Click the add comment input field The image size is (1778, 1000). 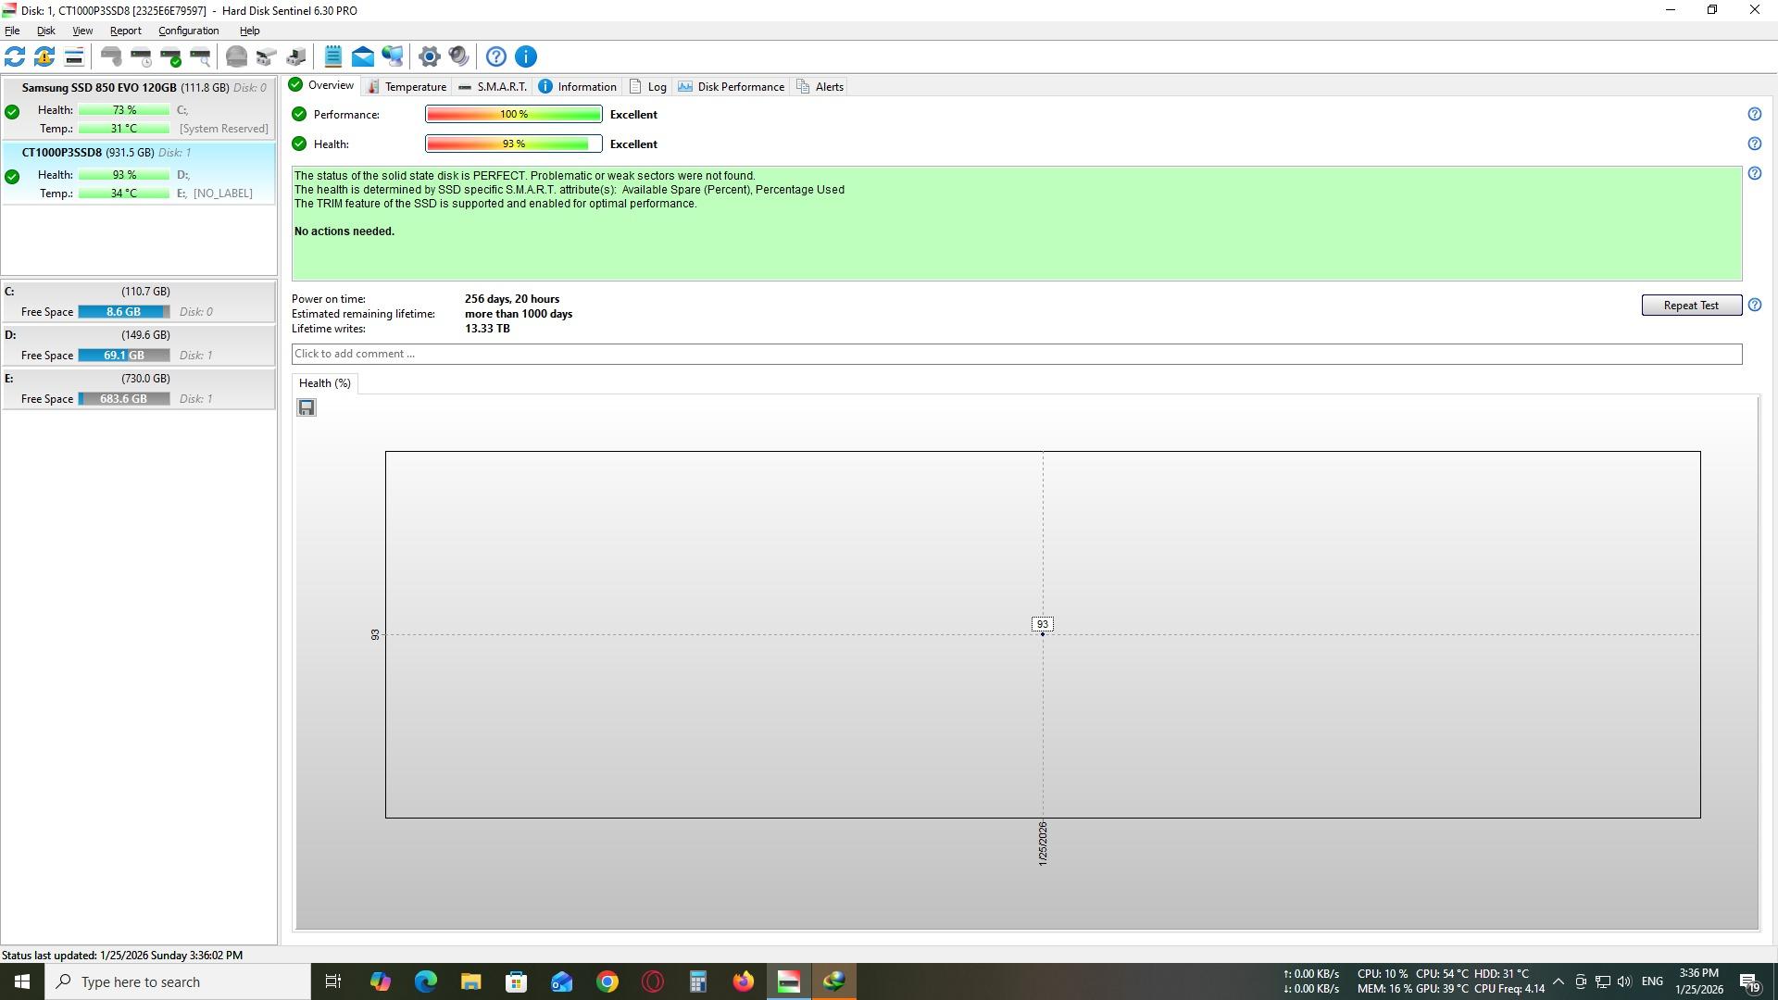(1016, 354)
